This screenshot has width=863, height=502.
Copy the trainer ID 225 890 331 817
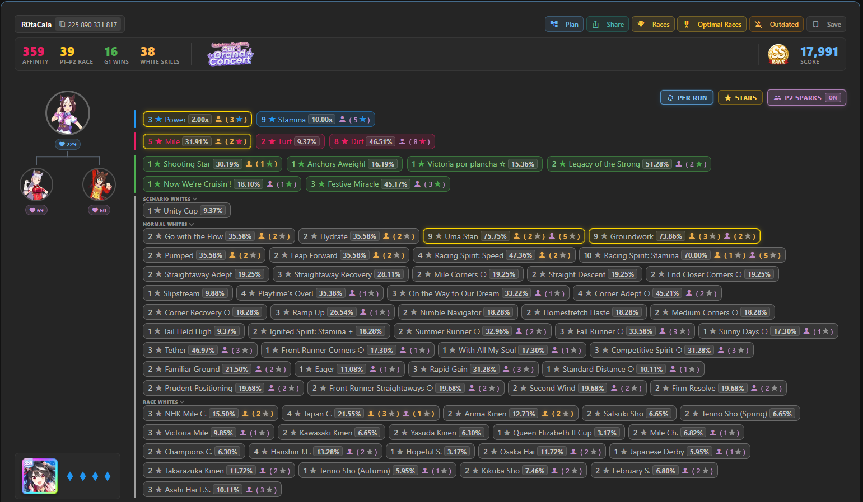point(88,25)
